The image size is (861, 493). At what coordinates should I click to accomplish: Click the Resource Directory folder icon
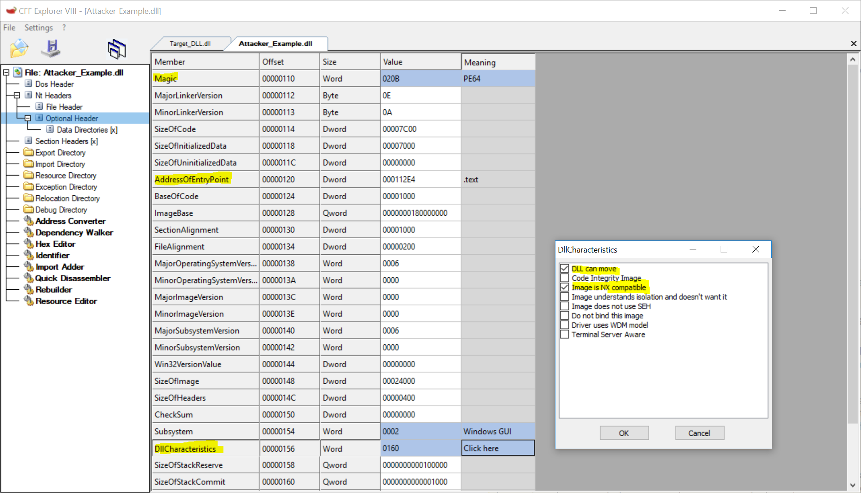pos(29,175)
